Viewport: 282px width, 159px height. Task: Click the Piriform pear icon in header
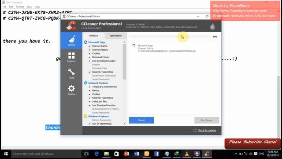tap(212, 26)
